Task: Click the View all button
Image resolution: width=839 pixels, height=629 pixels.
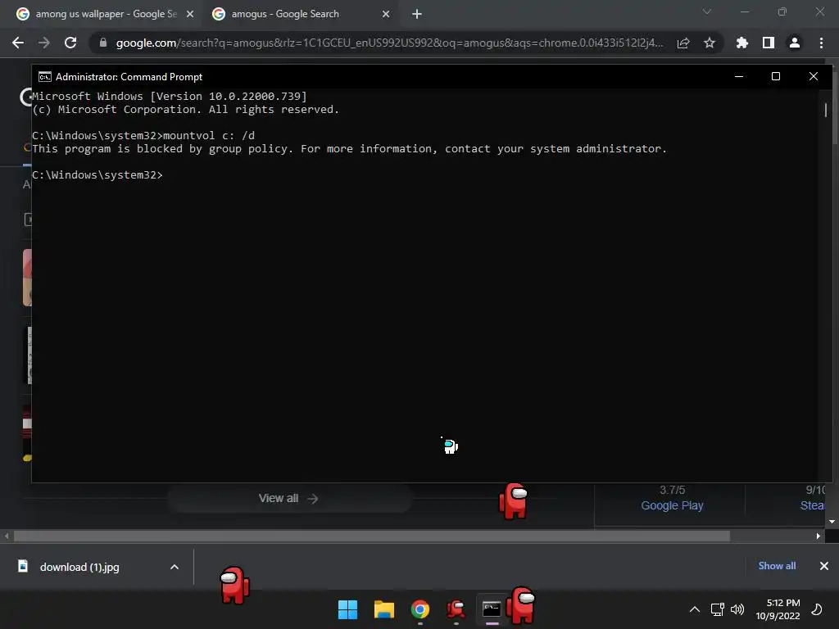Action: (x=289, y=499)
